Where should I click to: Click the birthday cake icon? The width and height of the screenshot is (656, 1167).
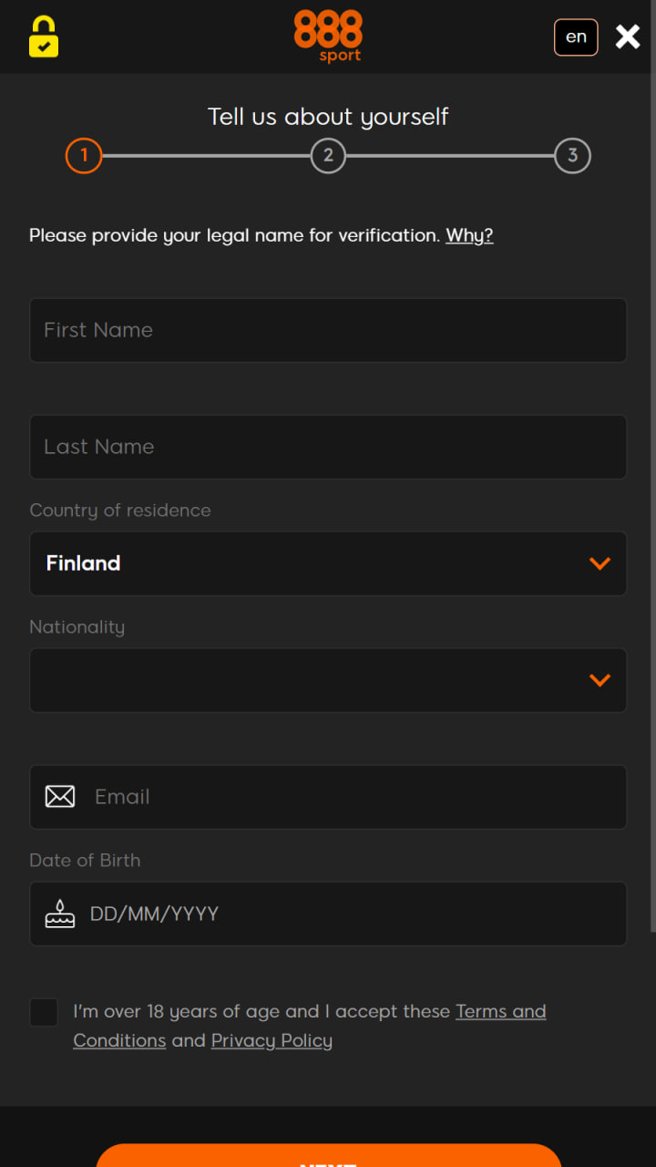pos(60,914)
